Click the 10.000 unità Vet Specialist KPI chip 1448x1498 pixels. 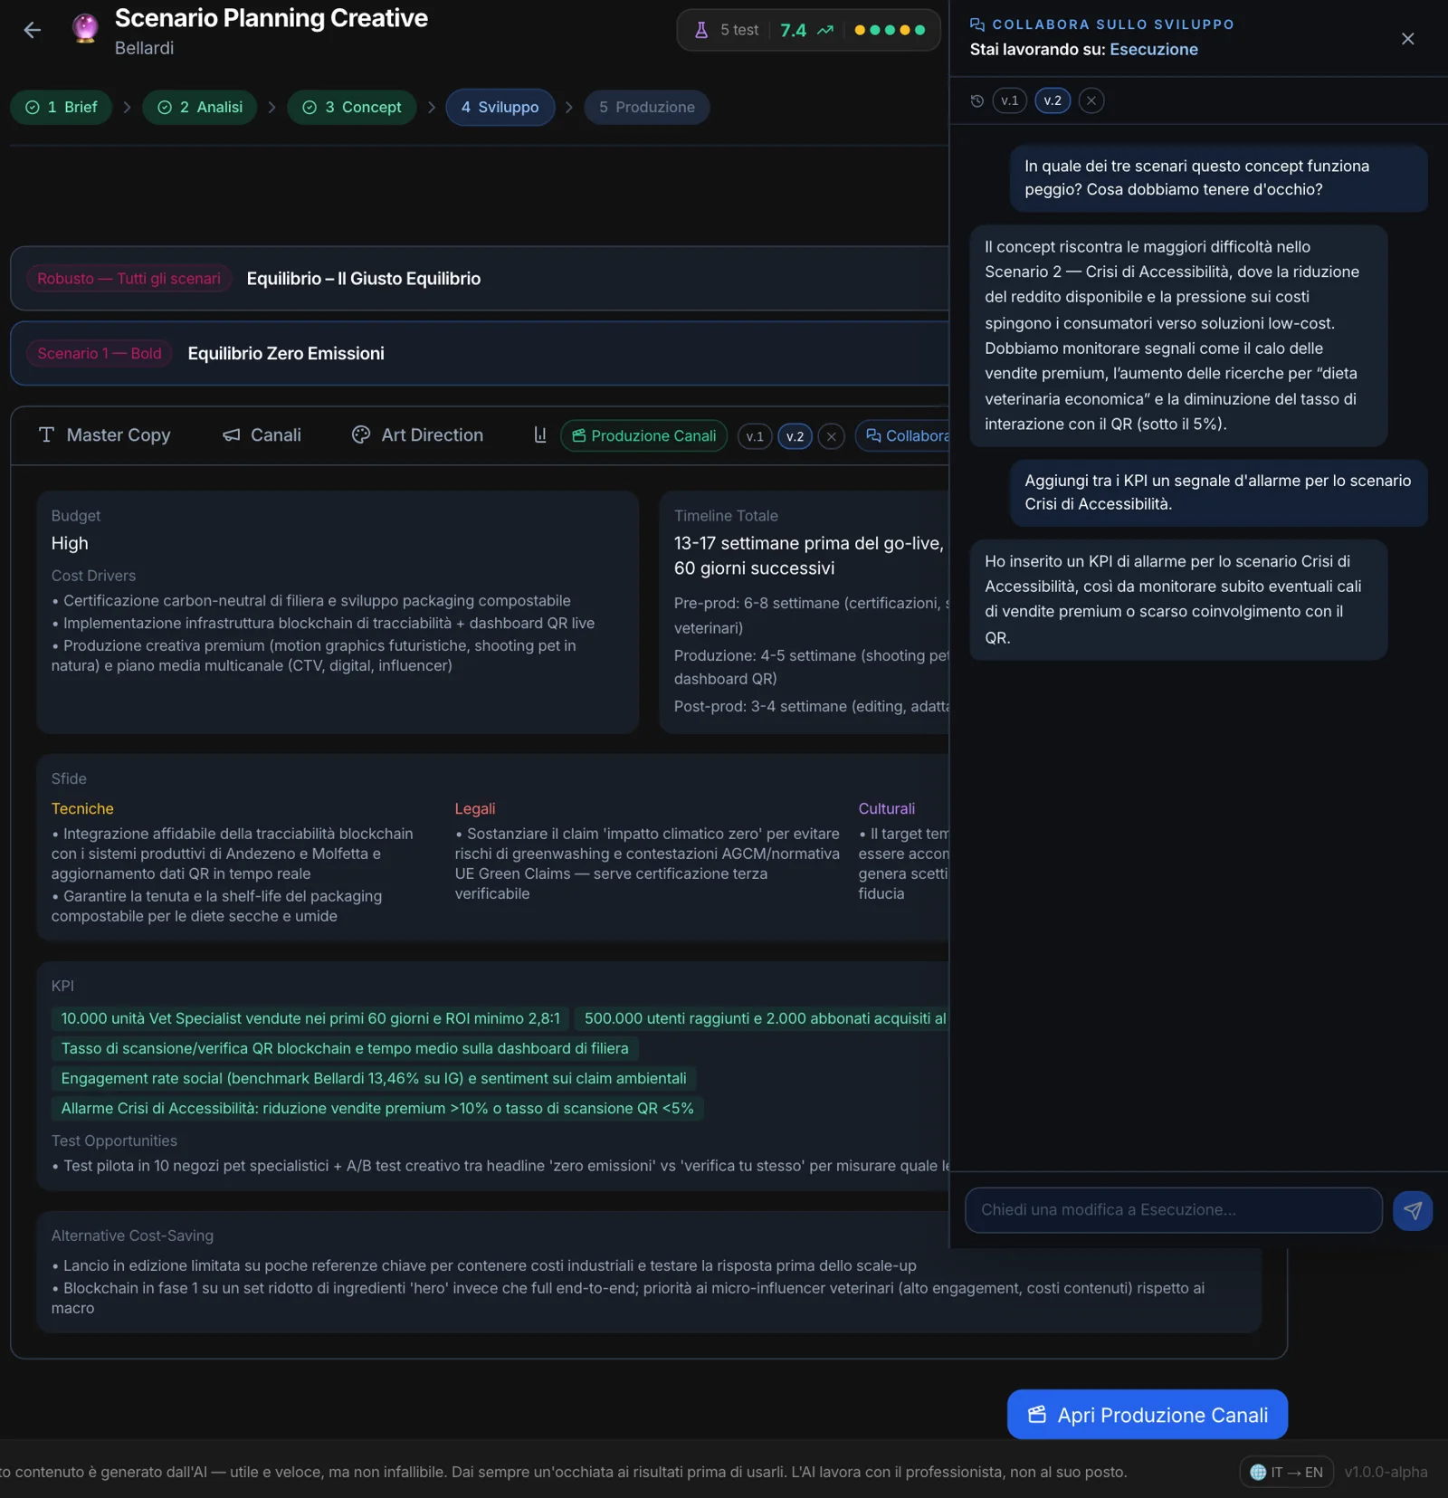(x=310, y=1019)
